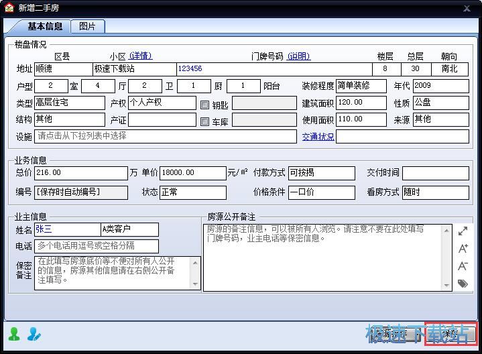Increase font size with A+ icon
This screenshot has height=354, width=482.
pos(463,249)
